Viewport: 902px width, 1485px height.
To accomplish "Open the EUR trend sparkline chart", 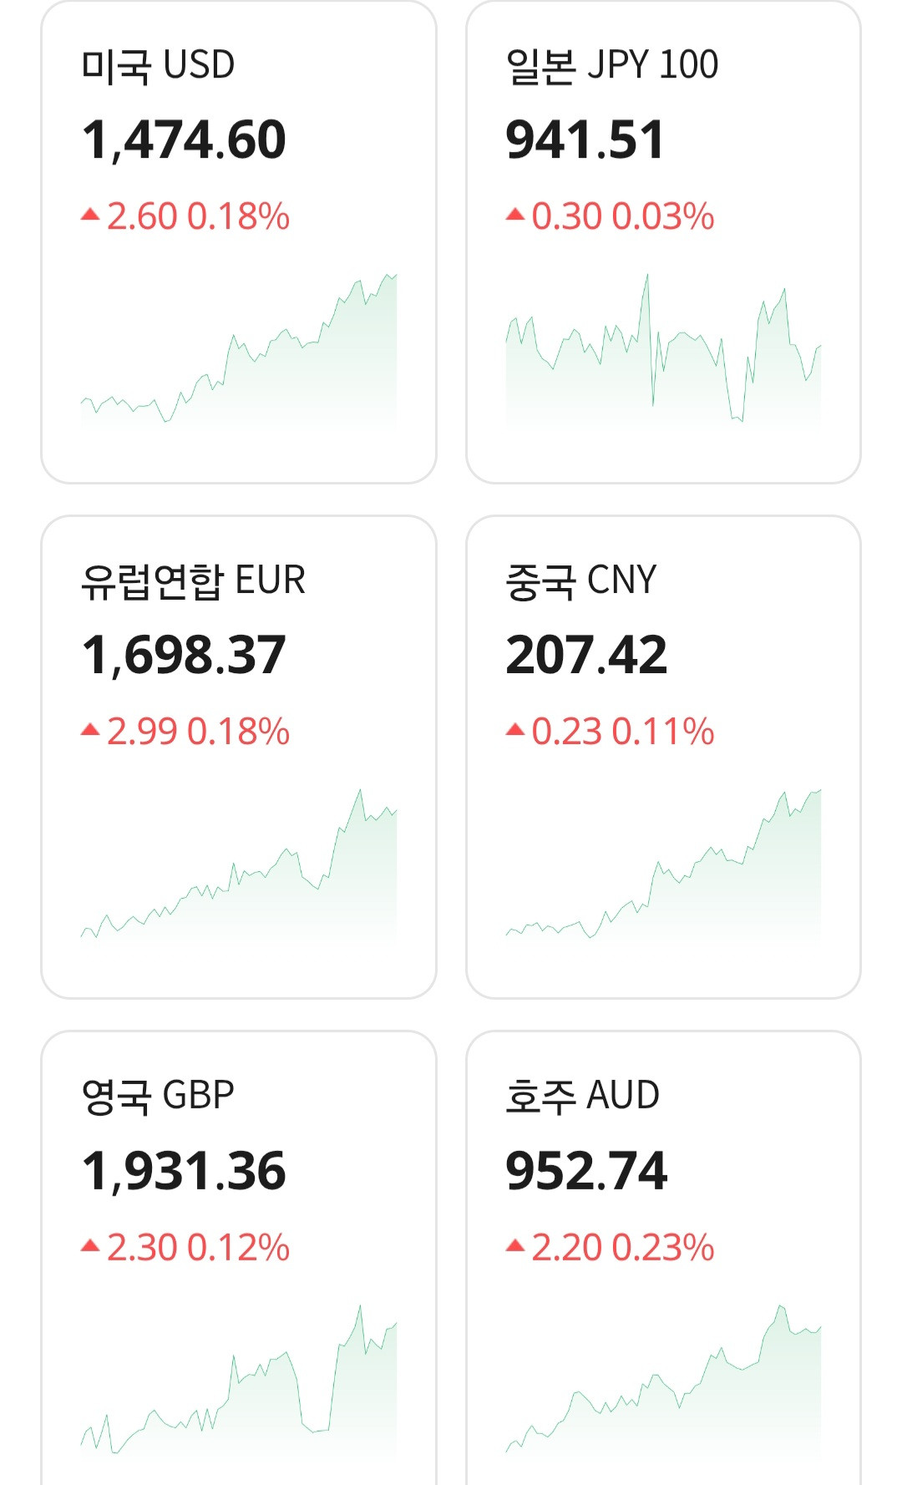I will 239,869.
